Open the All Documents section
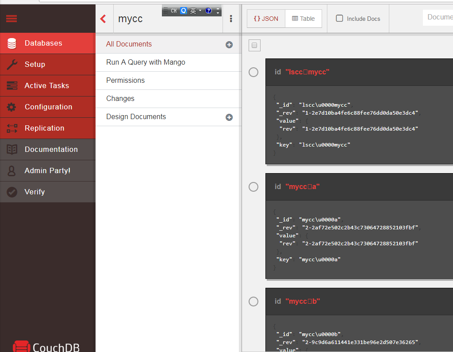453x352 pixels. click(x=168, y=44)
